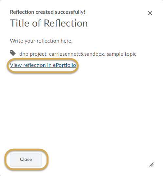Click the carriesennett5.sandbox tag
The image size is (163, 176).
pos(77,54)
